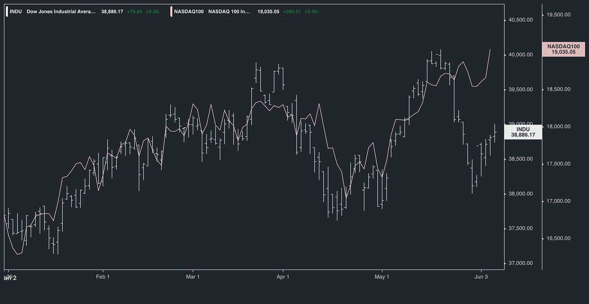589x304 pixels.
Task: Click the Jun 3 date label
Action: click(x=481, y=277)
